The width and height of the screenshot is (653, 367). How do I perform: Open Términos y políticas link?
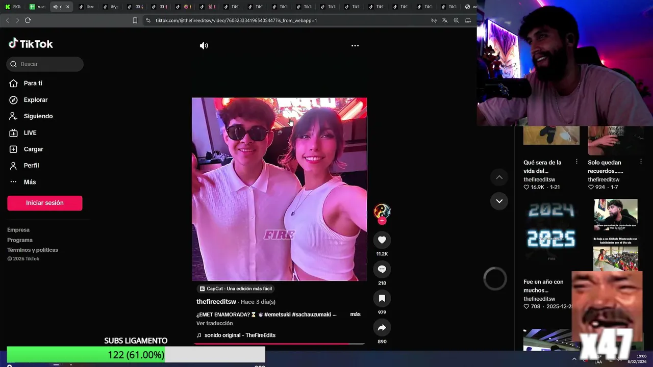click(33, 250)
